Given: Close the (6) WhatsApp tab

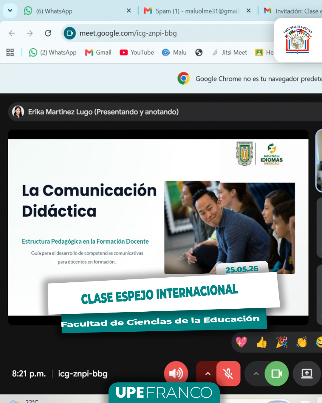Looking at the screenshot, I should pos(129,11).
